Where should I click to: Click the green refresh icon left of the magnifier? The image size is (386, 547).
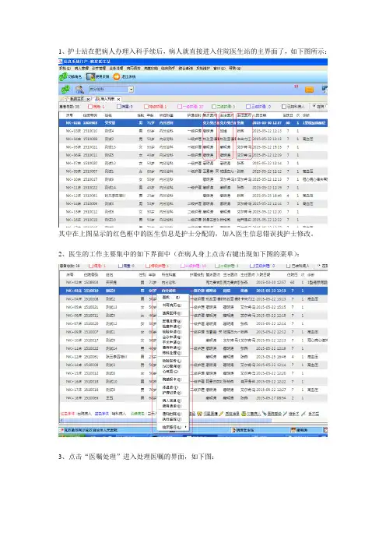pyautogui.click(x=65, y=90)
